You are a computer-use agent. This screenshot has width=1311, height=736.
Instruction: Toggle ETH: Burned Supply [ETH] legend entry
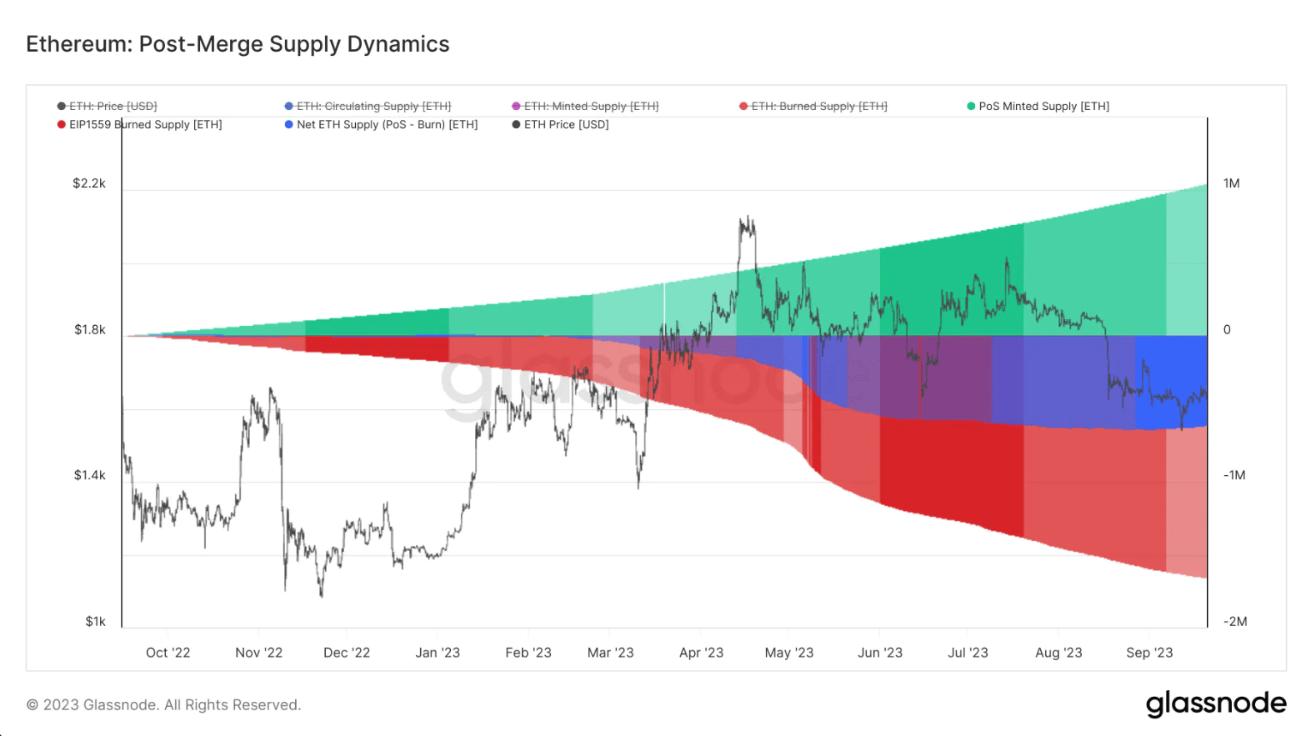[x=813, y=106]
